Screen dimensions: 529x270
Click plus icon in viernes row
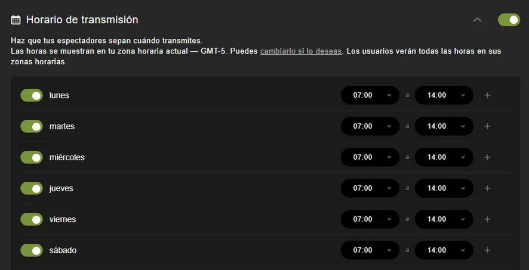click(x=487, y=219)
